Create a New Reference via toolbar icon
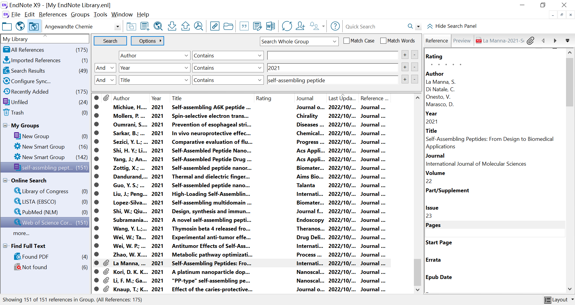Image resolution: width=575 pixels, height=305 pixels. coord(145,26)
